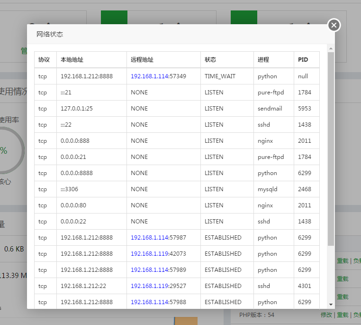This screenshot has width=361, height=325.
Task: Click the scrollbar up arrow in dialog
Action: [331, 48]
